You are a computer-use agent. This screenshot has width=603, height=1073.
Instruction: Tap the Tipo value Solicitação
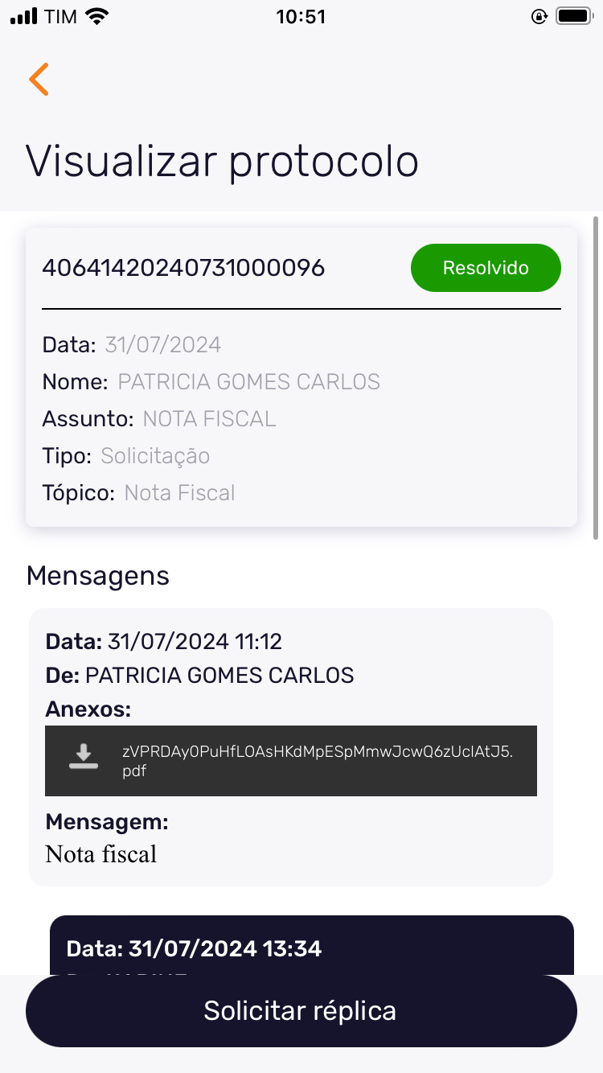coord(155,456)
